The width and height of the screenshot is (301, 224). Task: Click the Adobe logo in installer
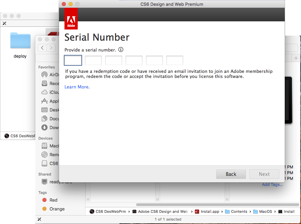(71, 19)
